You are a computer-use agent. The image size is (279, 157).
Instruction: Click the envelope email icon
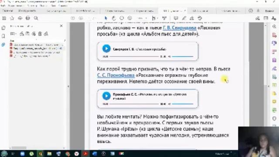[266, 18]
